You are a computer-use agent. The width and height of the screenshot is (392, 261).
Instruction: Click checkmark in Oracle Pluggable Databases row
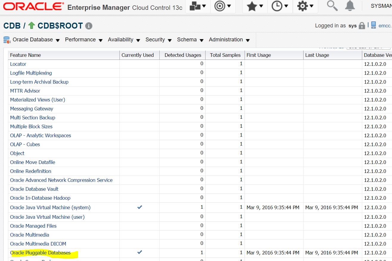coord(139,252)
